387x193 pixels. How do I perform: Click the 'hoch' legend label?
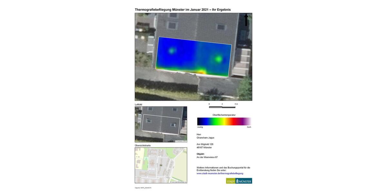[249, 127]
